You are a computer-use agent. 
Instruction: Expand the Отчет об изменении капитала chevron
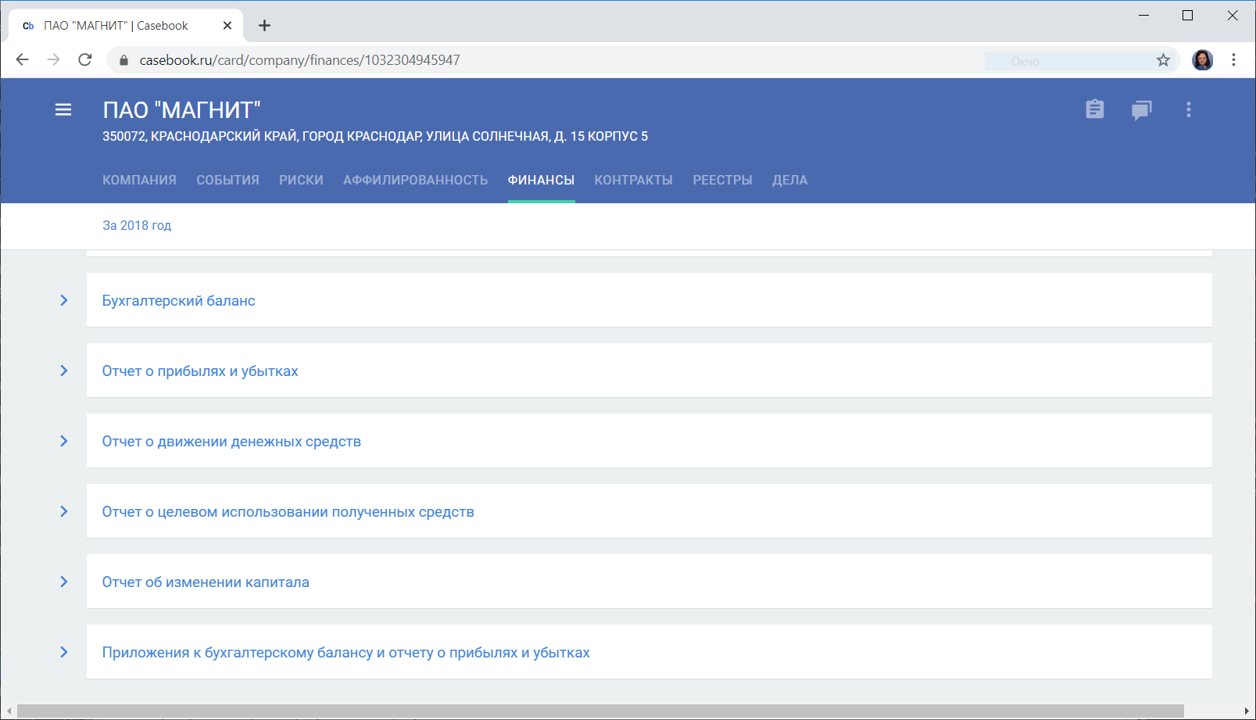tap(64, 582)
